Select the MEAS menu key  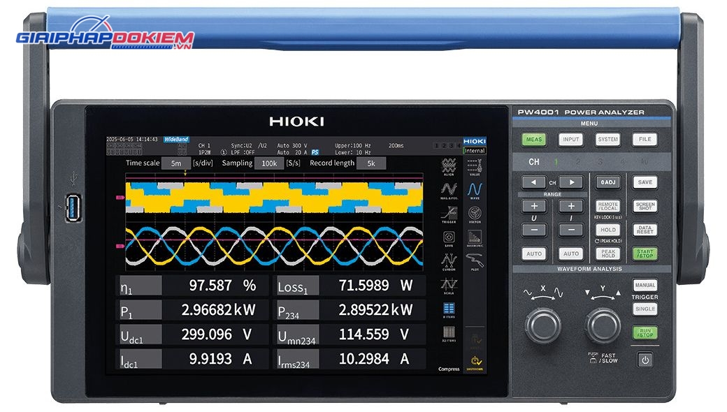(x=533, y=140)
